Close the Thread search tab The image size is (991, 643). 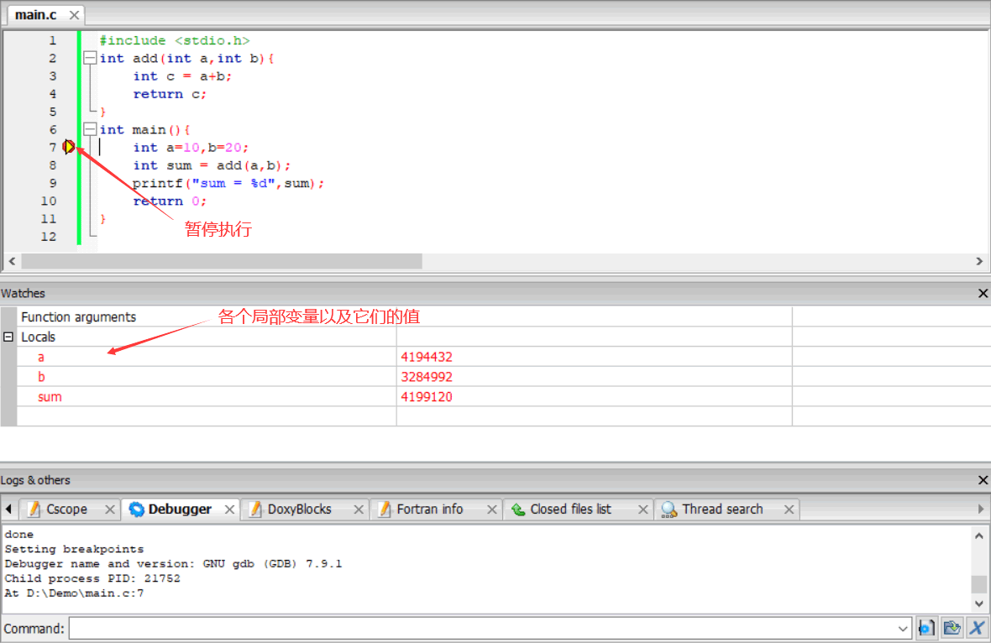(x=789, y=509)
